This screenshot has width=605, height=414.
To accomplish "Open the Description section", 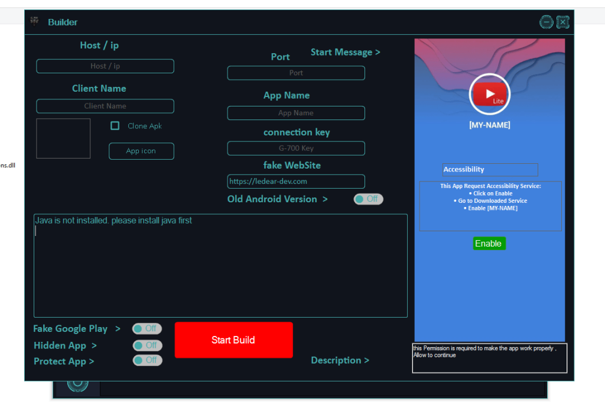I will click(x=340, y=360).
